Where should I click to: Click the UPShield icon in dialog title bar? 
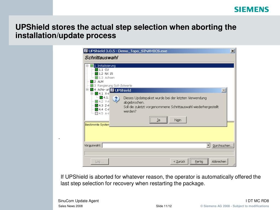click(x=112, y=90)
